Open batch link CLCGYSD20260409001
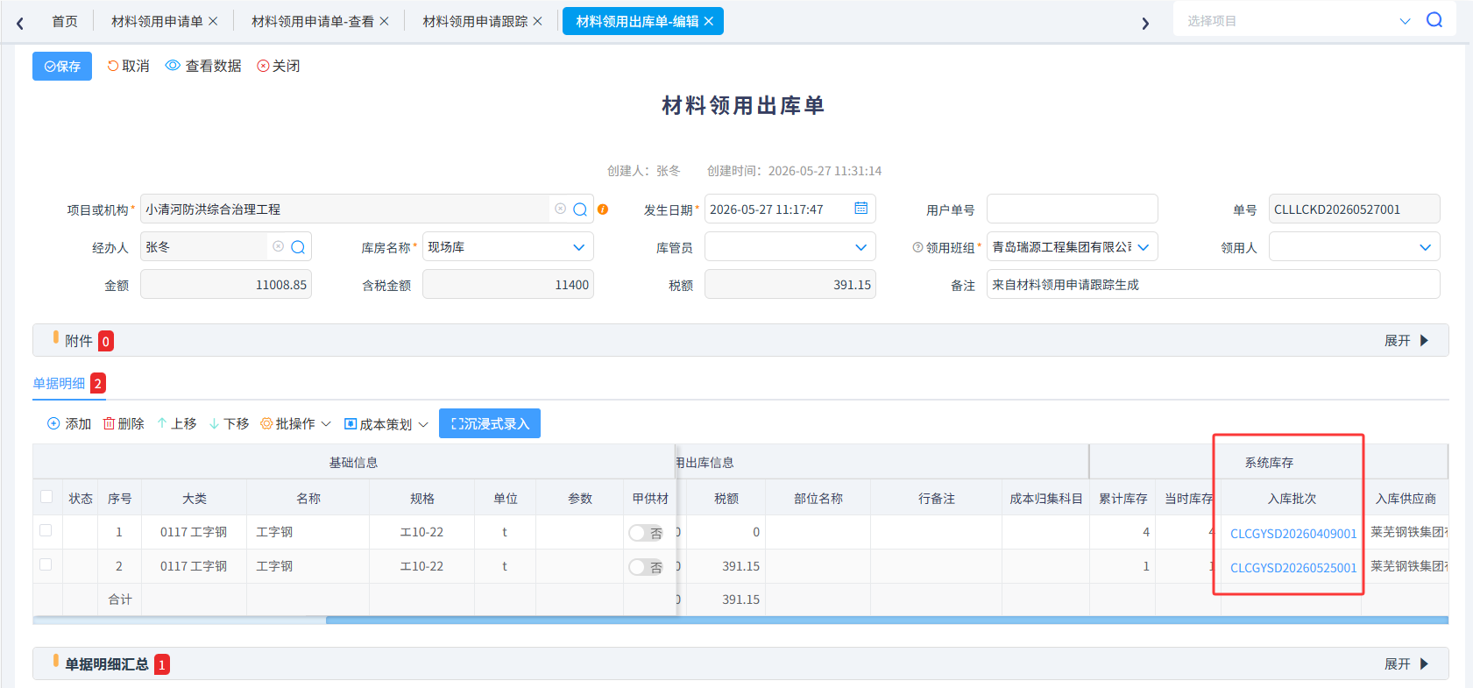Image resolution: width=1473 pixels, height=688 pixels. [x=1293, y=533]
